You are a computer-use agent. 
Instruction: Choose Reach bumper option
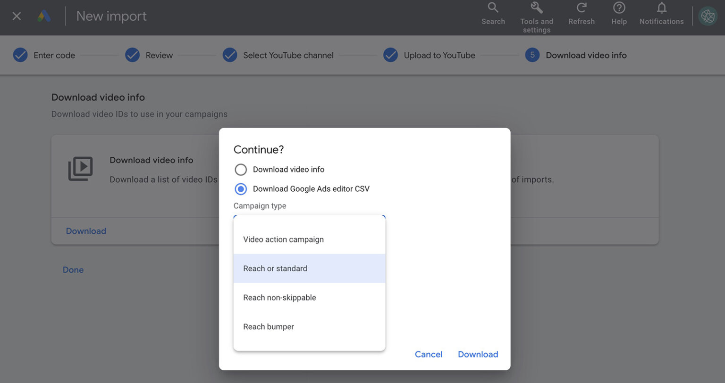tap(310, 326)
